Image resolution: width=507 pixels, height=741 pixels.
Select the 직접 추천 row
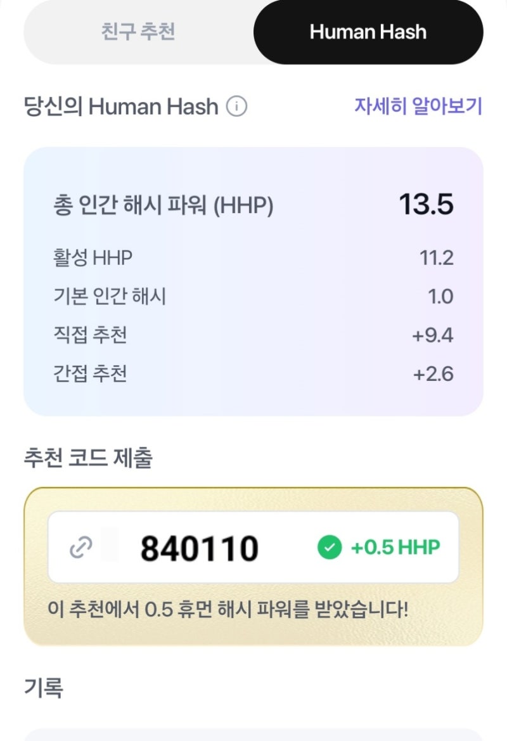(253, 335)
